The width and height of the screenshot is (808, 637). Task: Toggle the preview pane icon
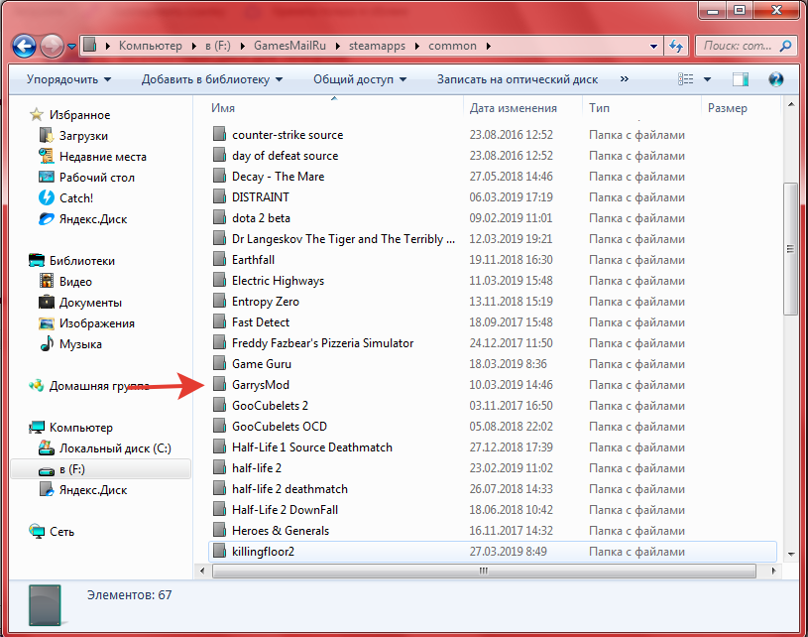pos(741,79)
